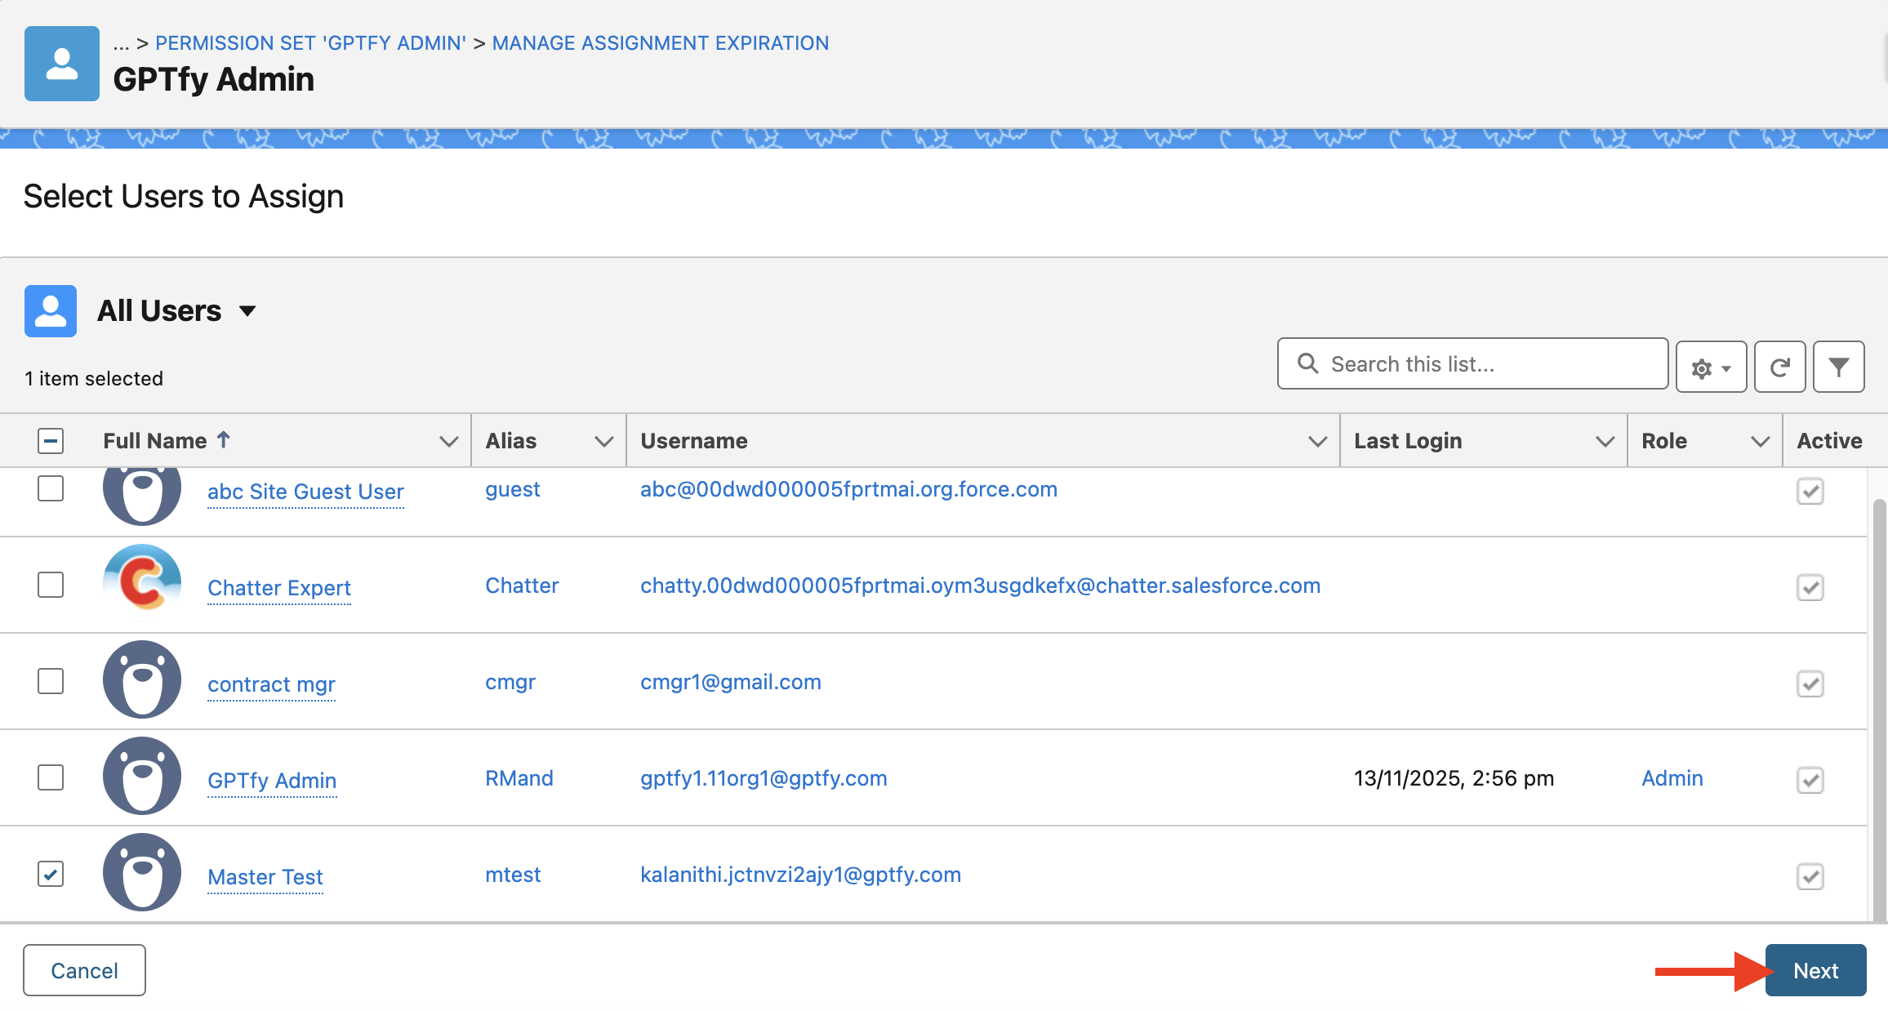Click the Master Test user avatar
Viewport: 1888px width, 1011px height.
coord(142,871)
